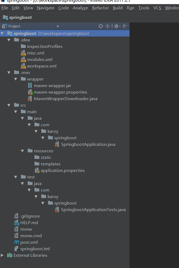Select the workspace.xml file name
The image size is (179, 268).
click(x=42, y=66)
